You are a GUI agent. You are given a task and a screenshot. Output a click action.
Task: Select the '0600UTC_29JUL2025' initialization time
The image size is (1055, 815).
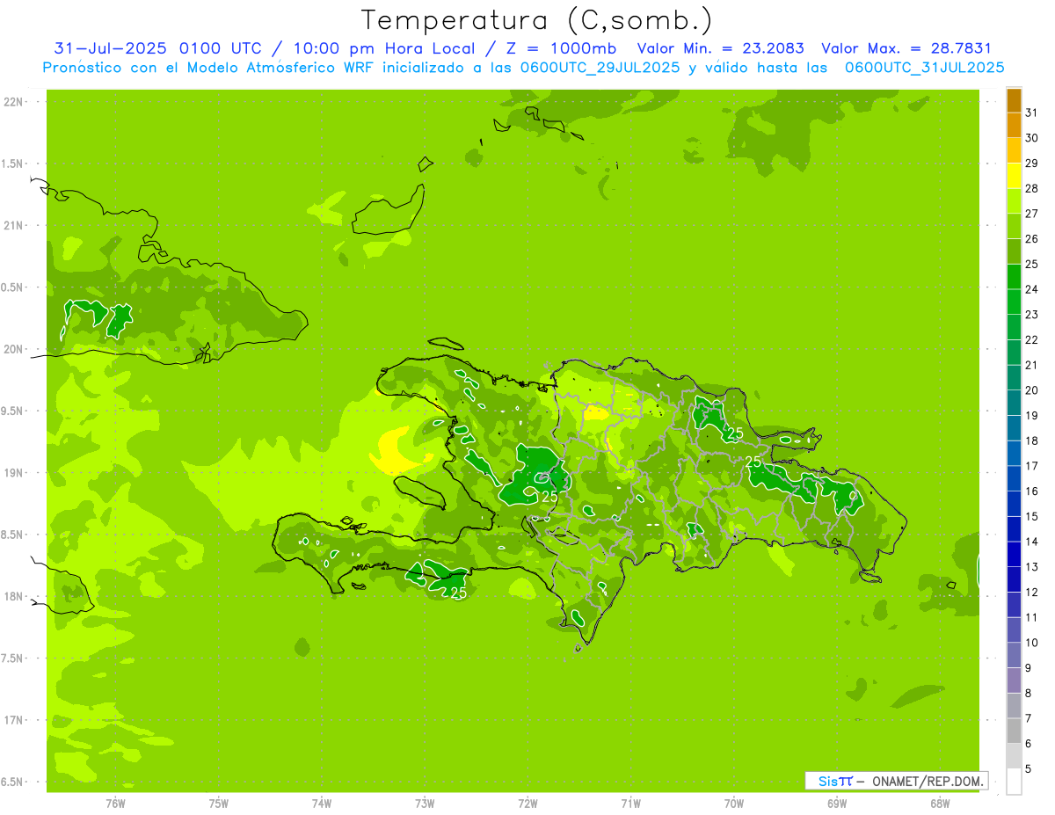(x=599, y=68)
